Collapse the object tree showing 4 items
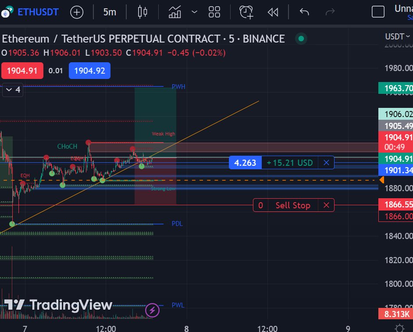Viewport: 413px width, 332px height. (11, 89)
